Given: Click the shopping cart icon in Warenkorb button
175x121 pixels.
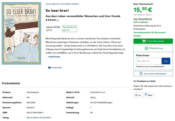Looking at the screenshot, I should tap(144, 41).
